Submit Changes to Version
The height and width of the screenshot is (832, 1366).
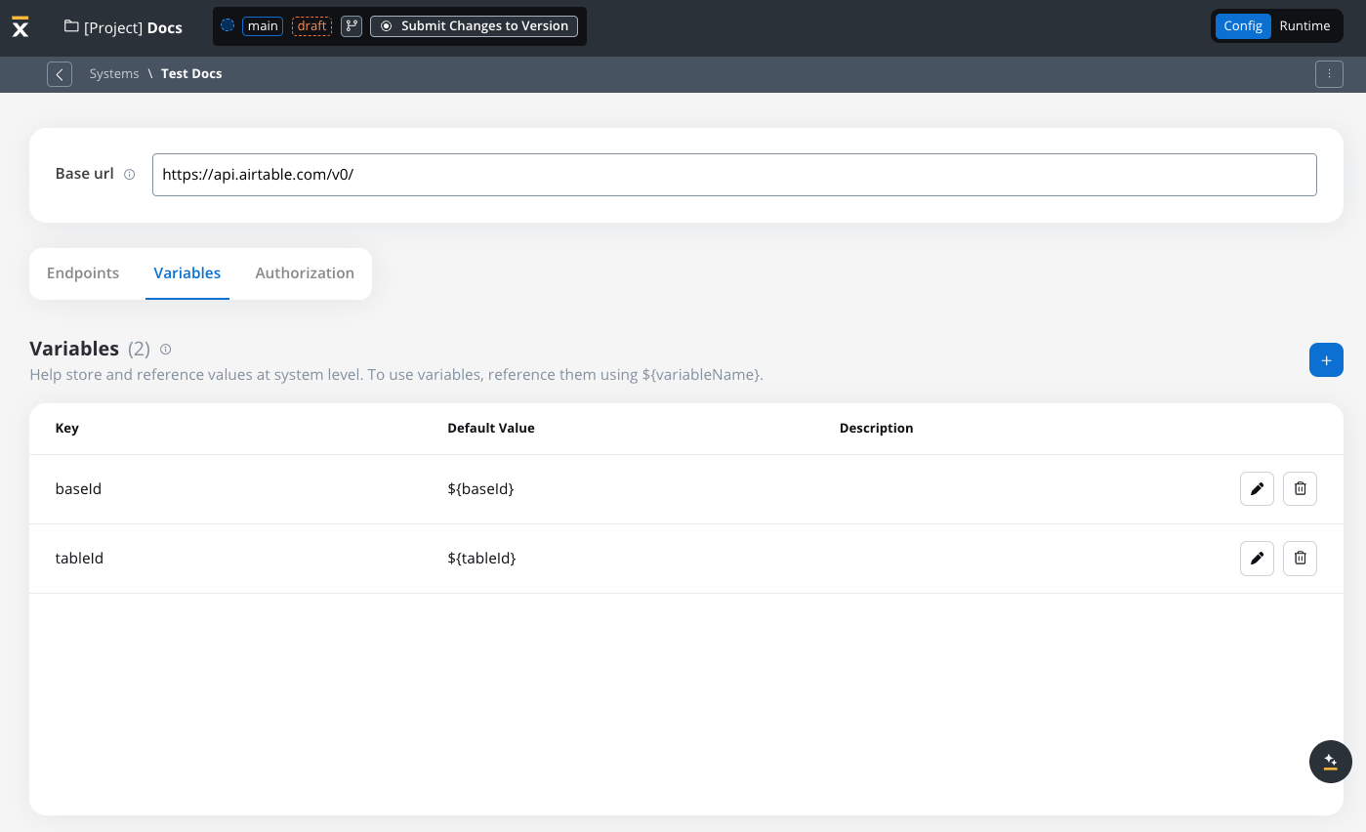[474, 26]
